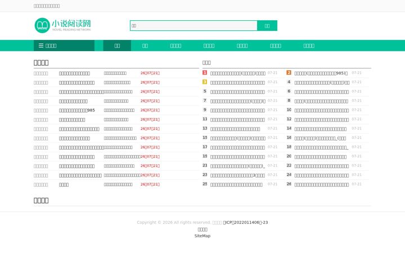
Task: Open the rank 21 novel title
Action: [x=237, y=166]
